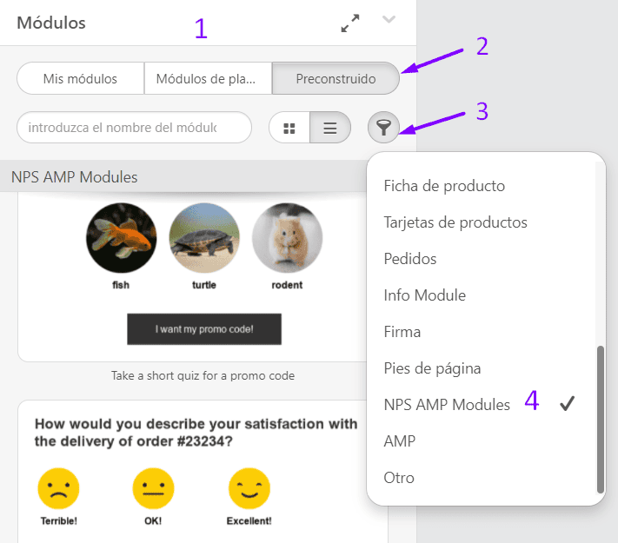Image resolution: width=618 pixels, height=543 pixels.
Task: Uncheck the NPS AMP Modules filter
Action: pyautogui.click(x=481, y=405)
